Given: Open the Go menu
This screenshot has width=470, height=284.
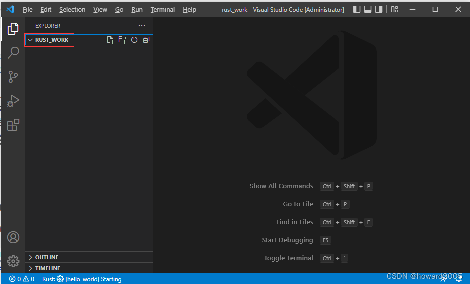Looking at the screenshot, I should pos(119,9).
